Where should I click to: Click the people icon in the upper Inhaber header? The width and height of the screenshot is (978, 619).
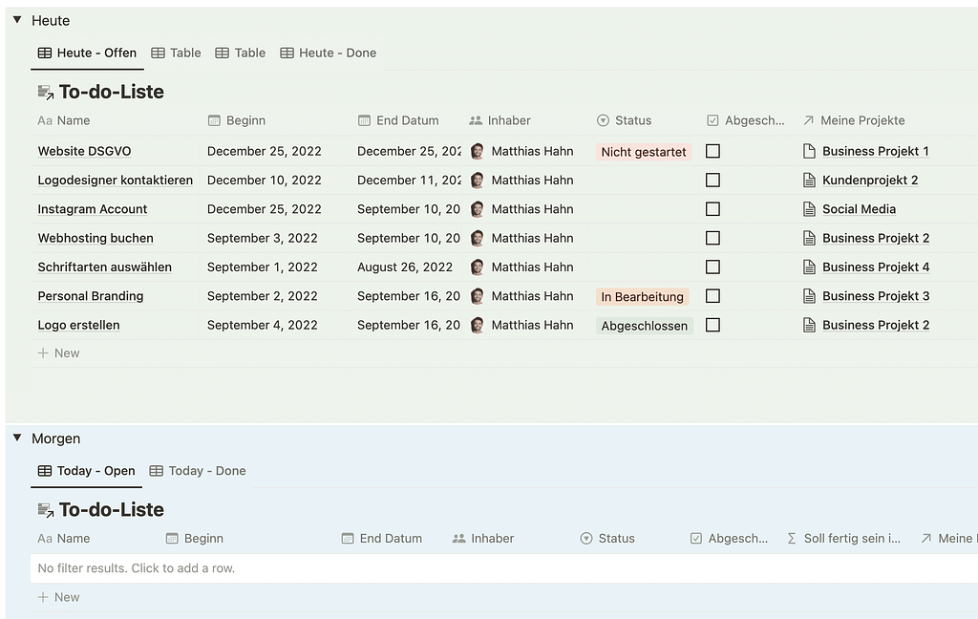pos(476,120)
